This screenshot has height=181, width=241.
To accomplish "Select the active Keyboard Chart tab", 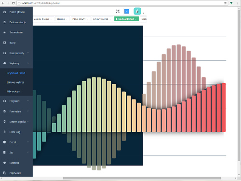I will pyautogui.click(x=126, y=19).
